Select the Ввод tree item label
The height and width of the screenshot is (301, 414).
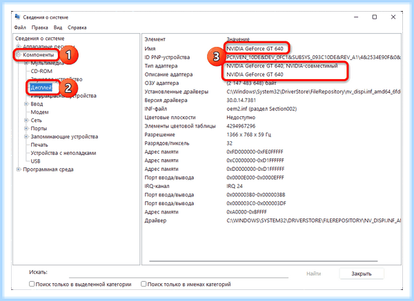37,104
